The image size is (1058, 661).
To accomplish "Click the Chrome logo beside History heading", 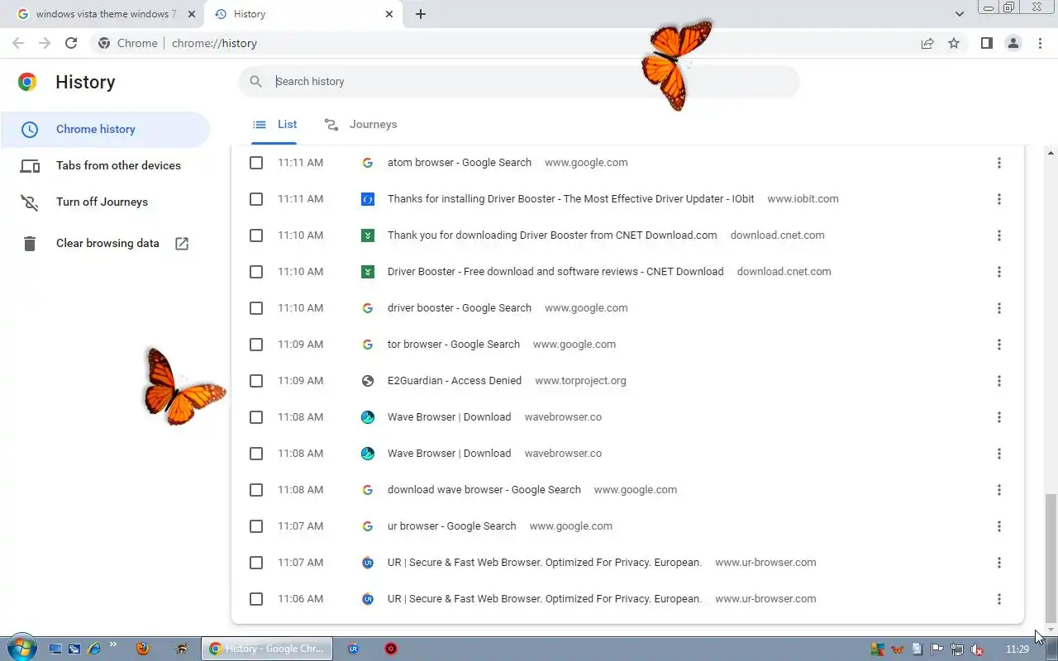I will 27,81.
